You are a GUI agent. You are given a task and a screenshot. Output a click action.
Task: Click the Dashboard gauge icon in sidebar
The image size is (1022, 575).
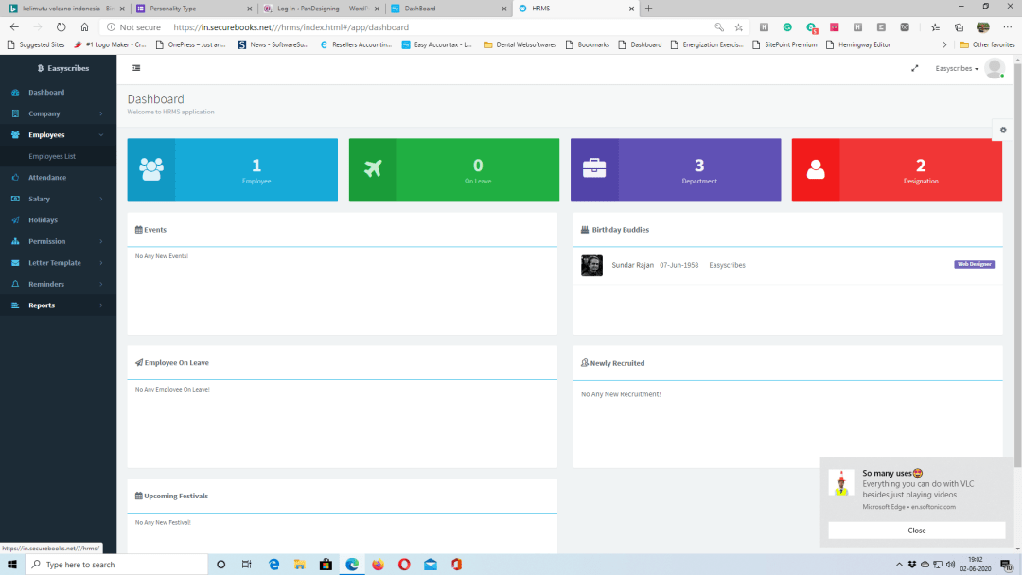point(16,93)
